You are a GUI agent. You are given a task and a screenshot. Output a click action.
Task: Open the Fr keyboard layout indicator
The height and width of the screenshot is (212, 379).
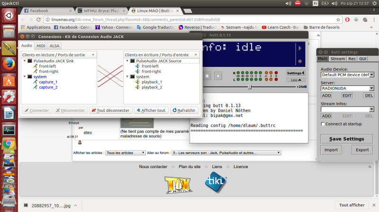(x=316, y=3)
